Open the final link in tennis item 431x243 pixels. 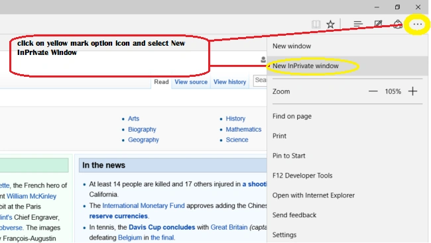coord(162,238)
